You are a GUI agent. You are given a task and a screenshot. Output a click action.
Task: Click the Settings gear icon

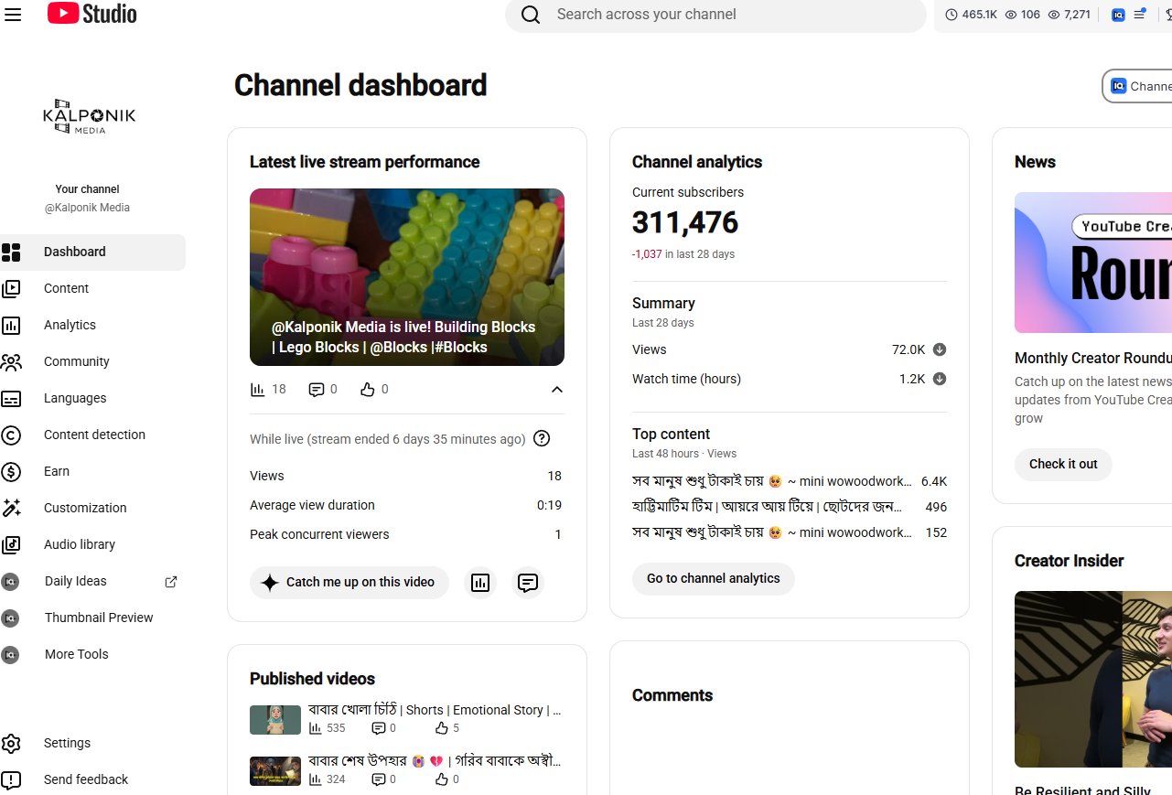(11, 744)
